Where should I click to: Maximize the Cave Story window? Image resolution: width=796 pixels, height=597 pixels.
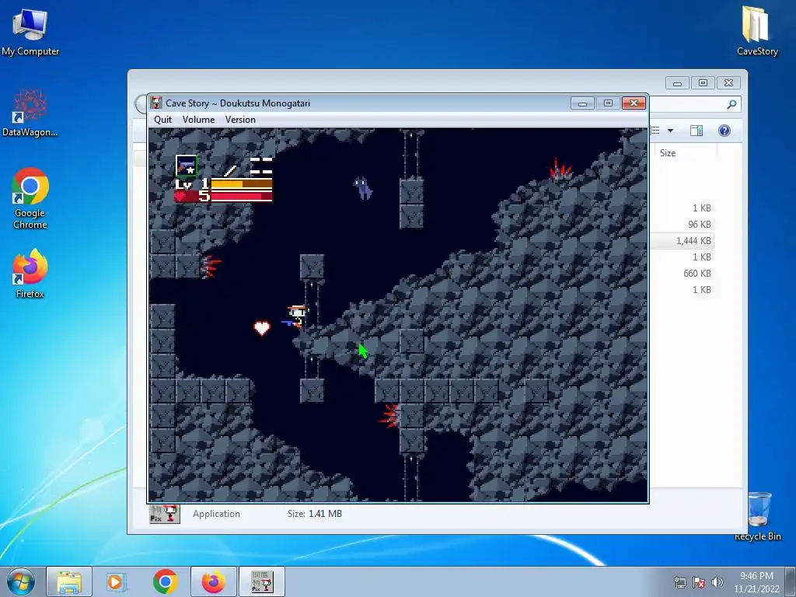[608, 103]
